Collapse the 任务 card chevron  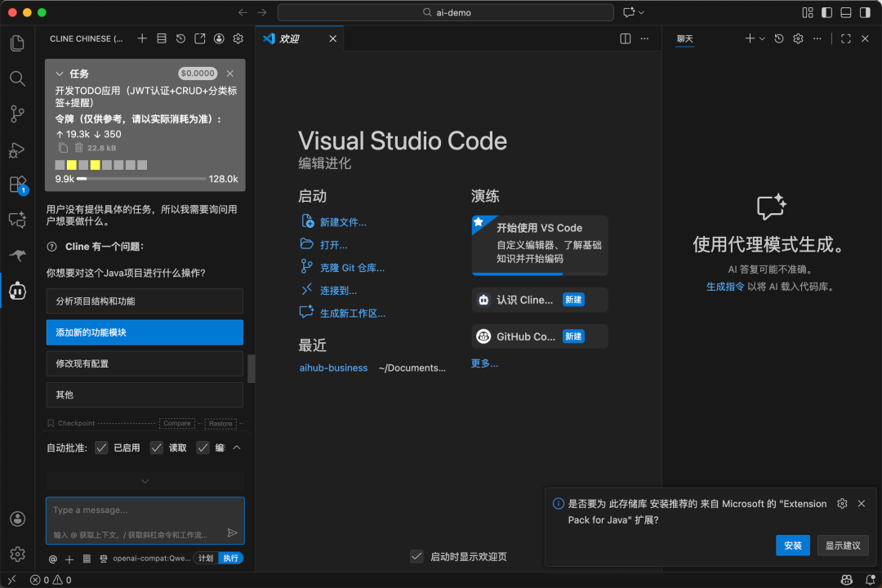click(59, 73)
